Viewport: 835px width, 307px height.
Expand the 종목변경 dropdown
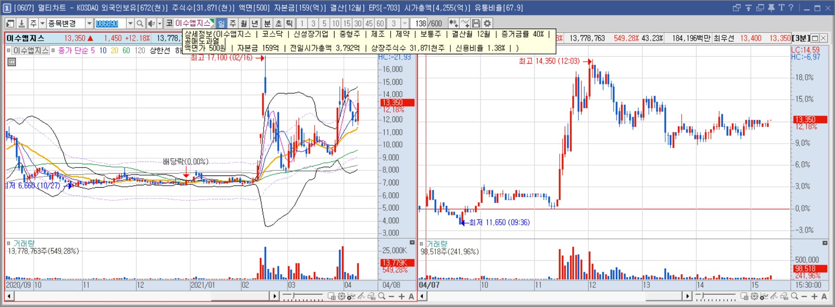pos(89,23)
